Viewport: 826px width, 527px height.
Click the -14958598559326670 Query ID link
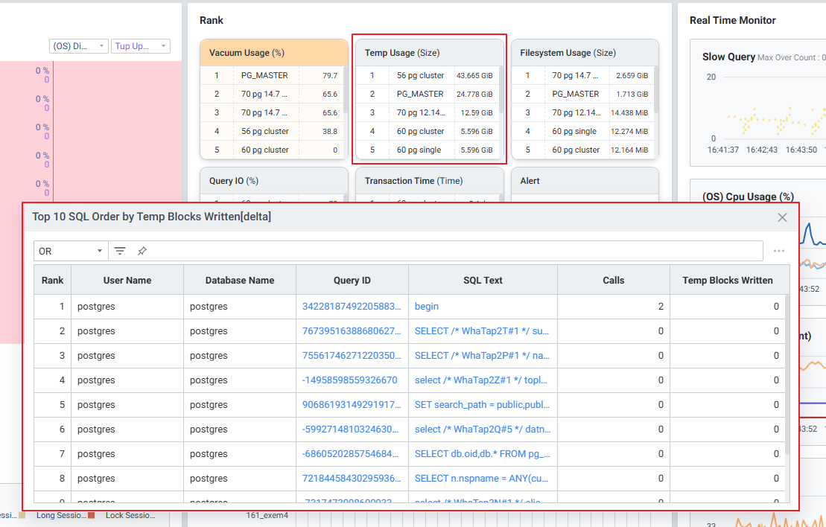coord(349,380)
